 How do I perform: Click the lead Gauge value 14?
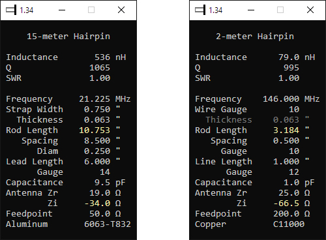click(x=105, y=172)
